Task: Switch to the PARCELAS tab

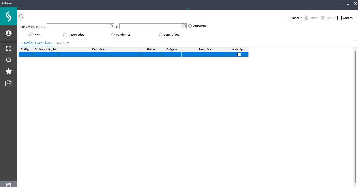Action: (63, 43)
